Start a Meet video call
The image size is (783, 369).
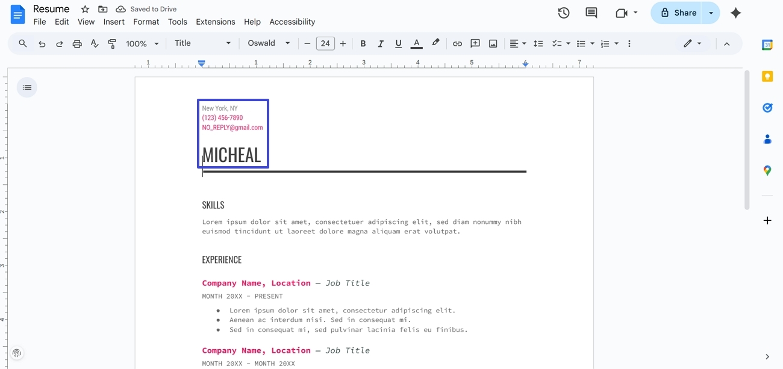622,13
